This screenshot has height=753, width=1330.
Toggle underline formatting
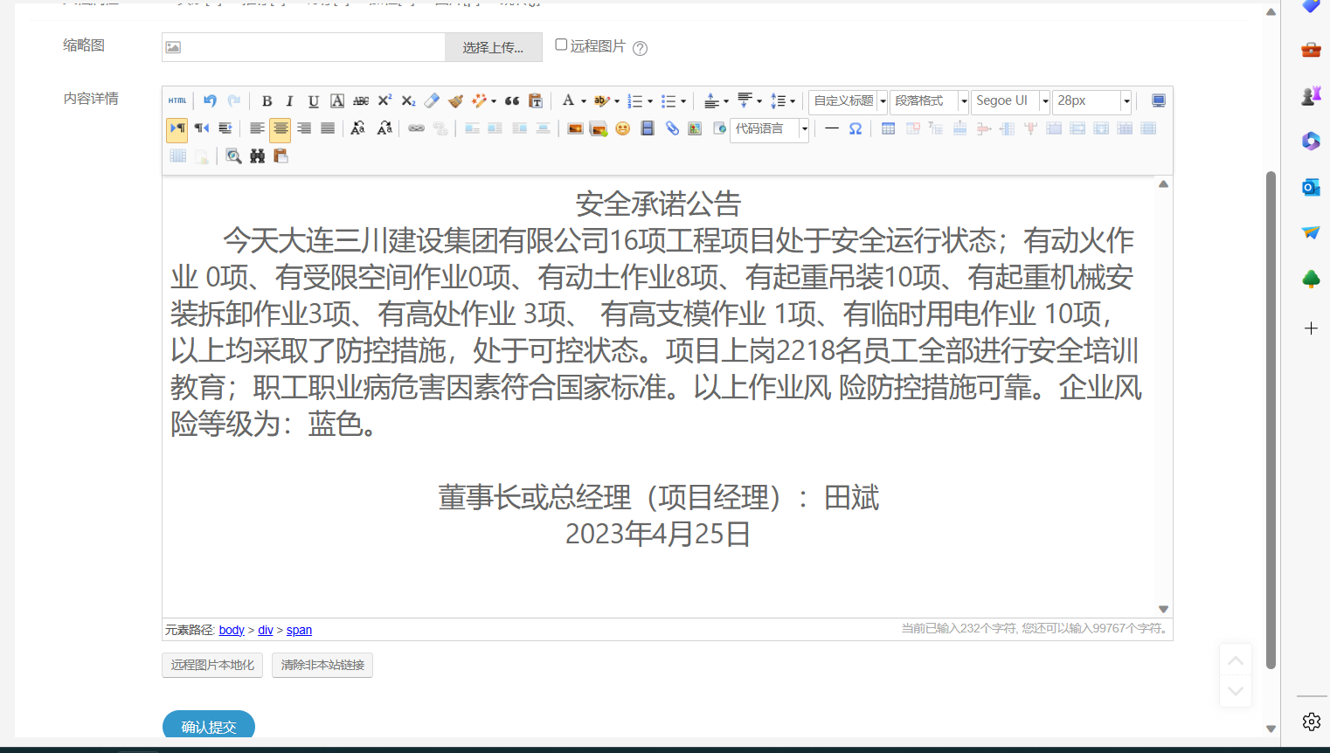tap(314, 101)
